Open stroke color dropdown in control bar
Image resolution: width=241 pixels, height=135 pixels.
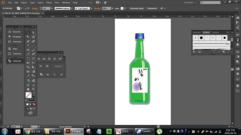(28, 8)
